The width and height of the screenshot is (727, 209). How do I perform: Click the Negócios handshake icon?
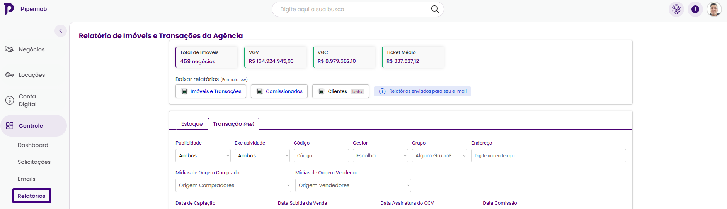[10, 49]
